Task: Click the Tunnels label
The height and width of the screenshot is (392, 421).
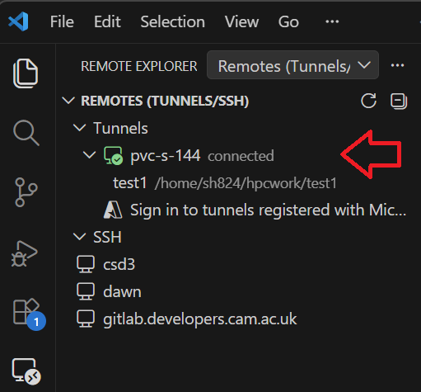Action: point(120,128)
